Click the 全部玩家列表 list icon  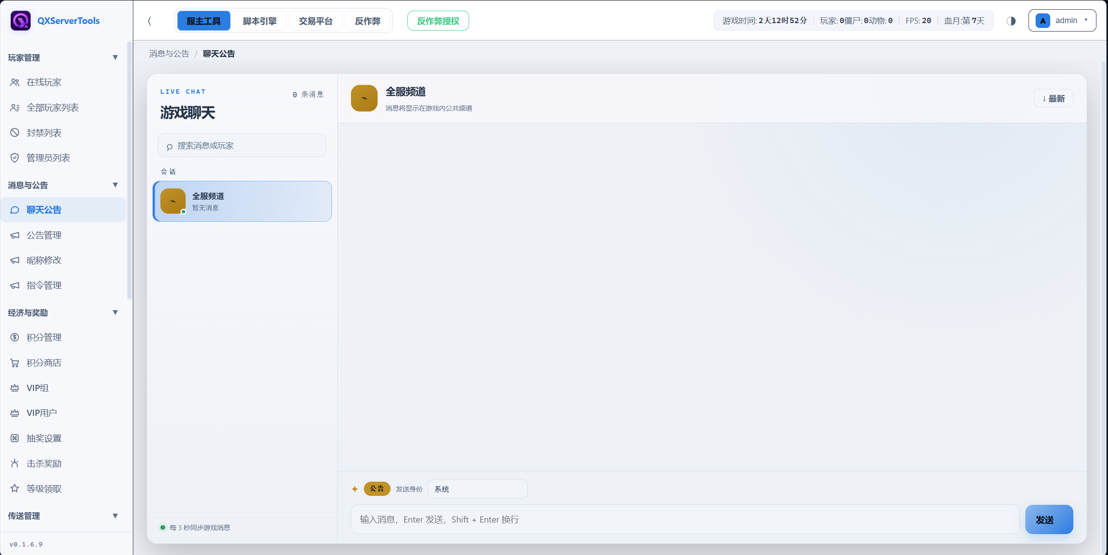pos(15,108)
